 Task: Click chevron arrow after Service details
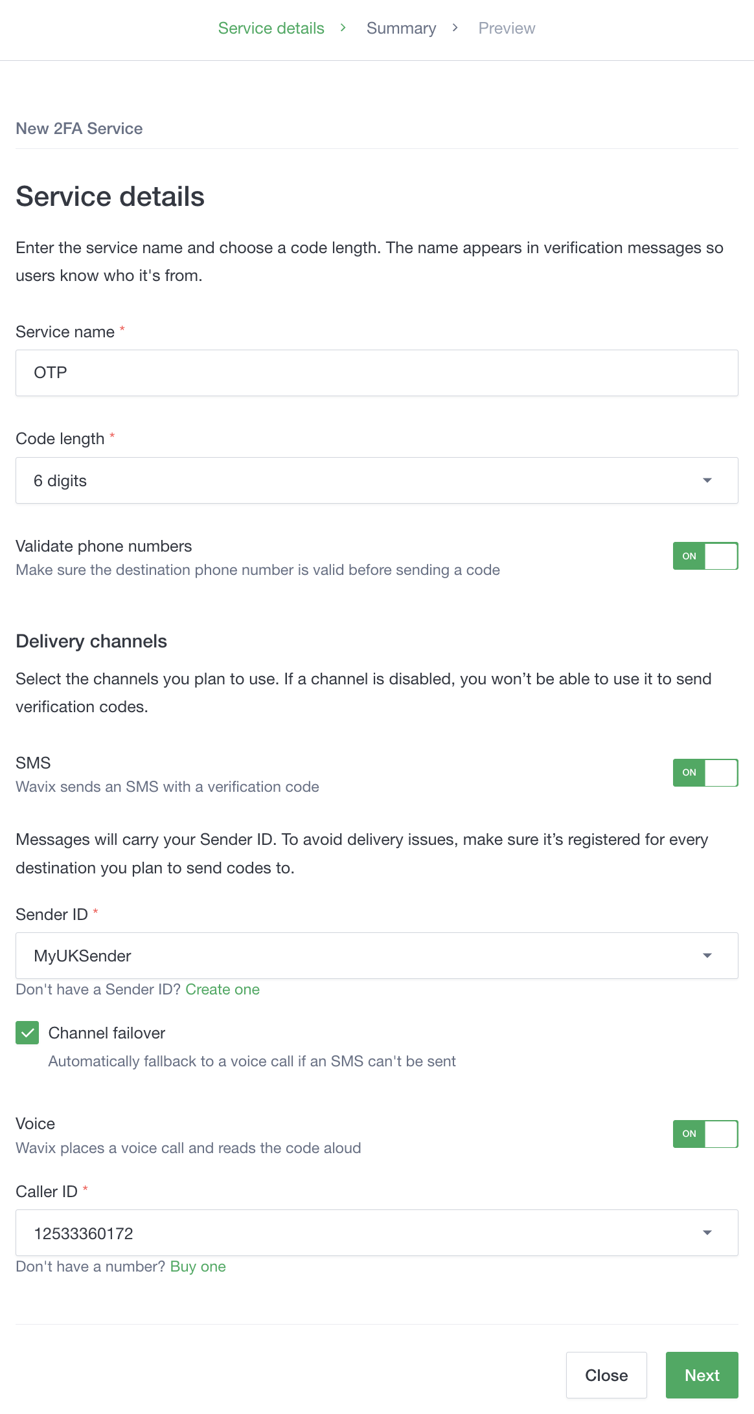coord(343,28)
